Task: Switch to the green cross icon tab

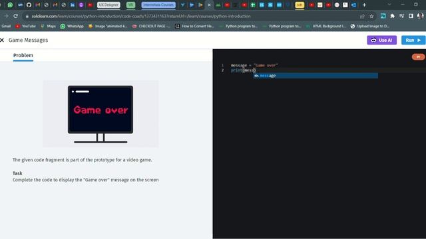Action: (253, 5)
